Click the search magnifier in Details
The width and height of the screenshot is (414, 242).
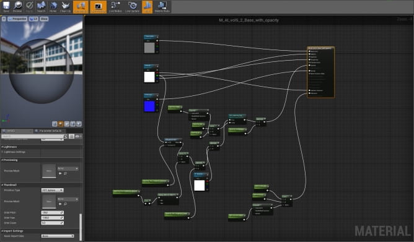click(x=65, y=136)
